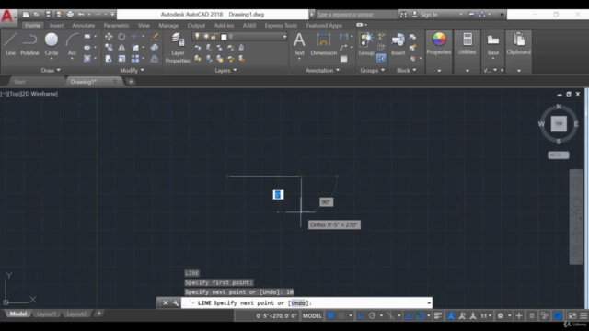
Task: Select the Copy tool in Modify
Action: (x=109, y=48)
